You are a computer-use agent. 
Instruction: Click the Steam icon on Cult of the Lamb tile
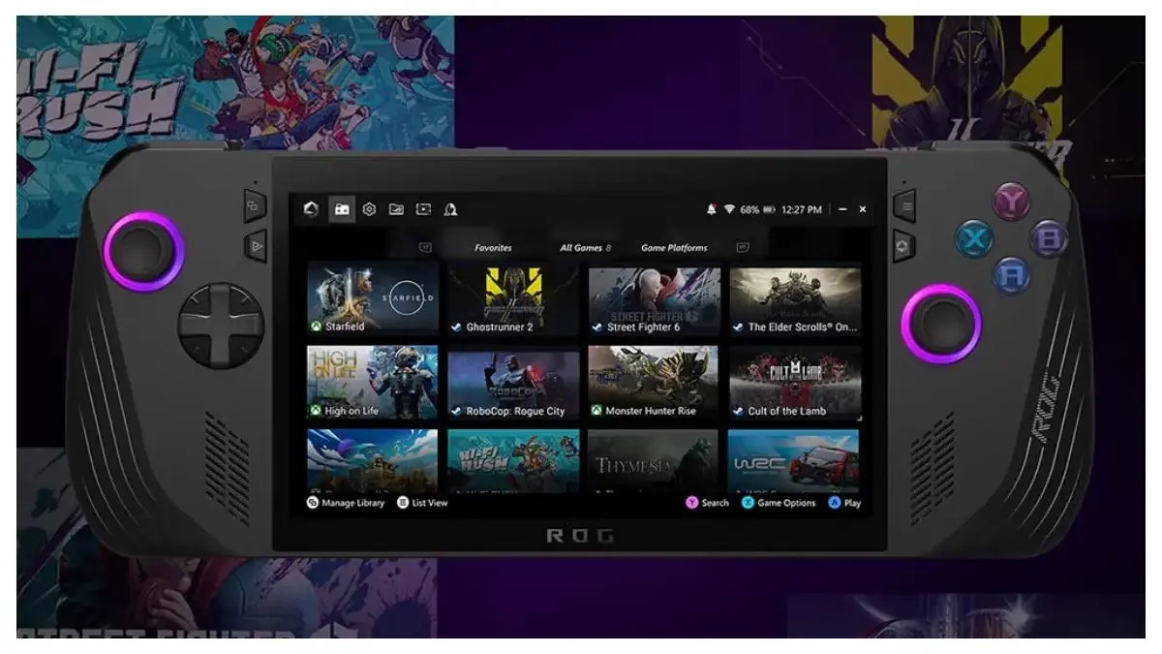[739, 412]
